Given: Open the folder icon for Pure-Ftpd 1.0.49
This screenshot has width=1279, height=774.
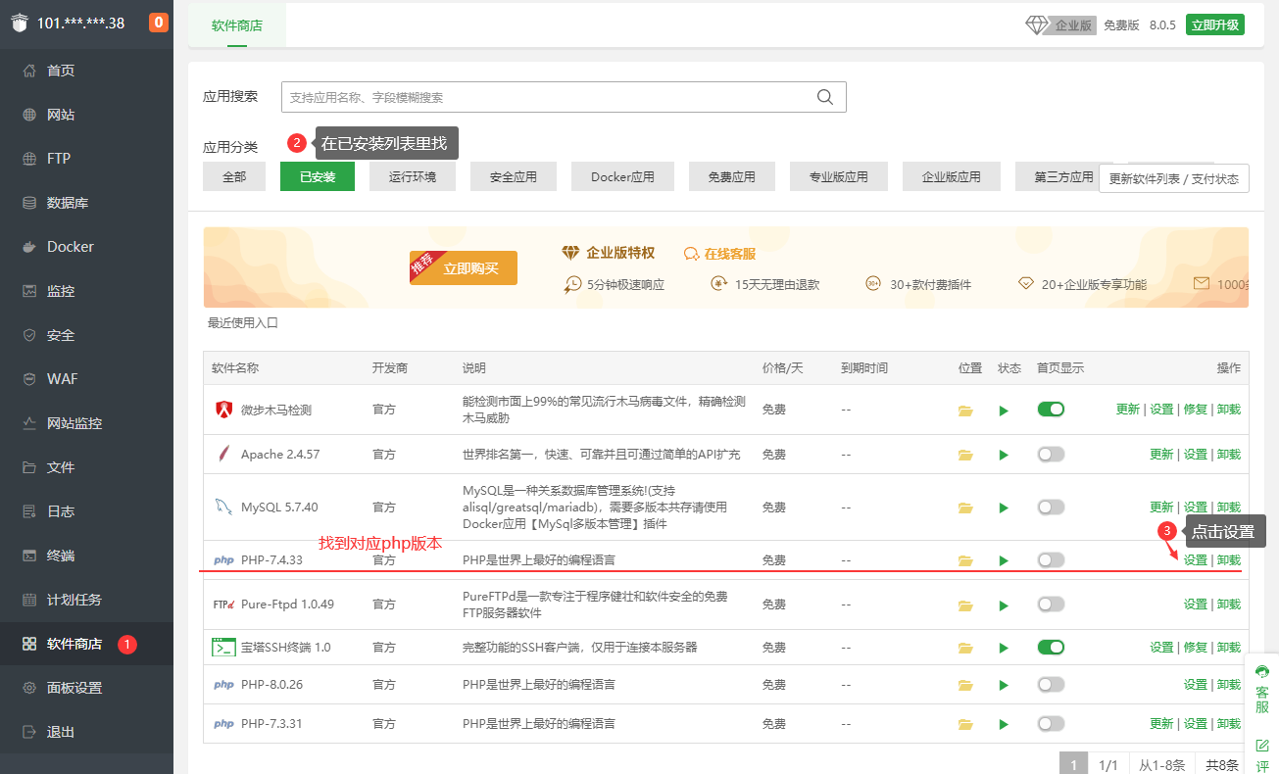Looking at the screenshot, I should pyautogui.click(x=965, y=605).
